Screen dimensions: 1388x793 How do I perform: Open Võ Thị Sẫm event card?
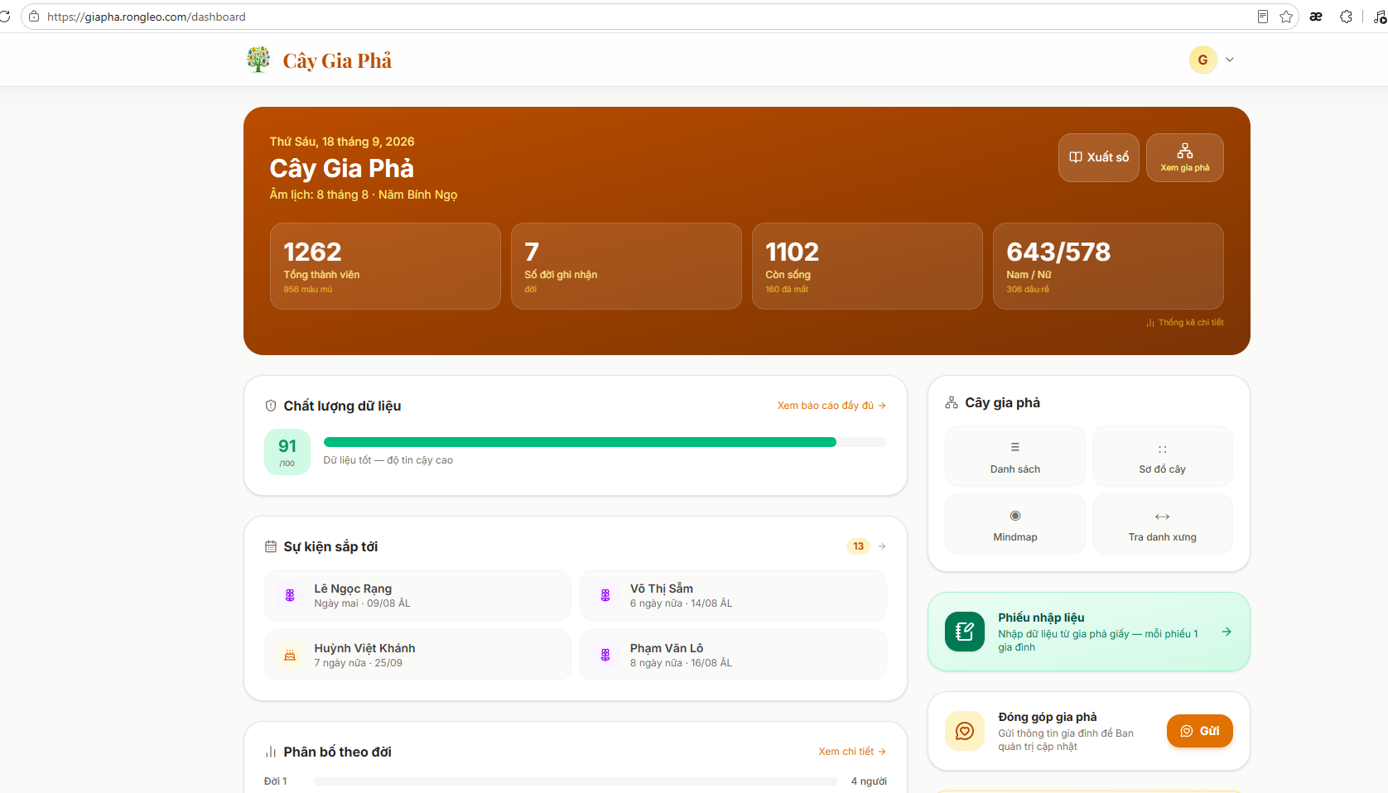tap(733, 595)
